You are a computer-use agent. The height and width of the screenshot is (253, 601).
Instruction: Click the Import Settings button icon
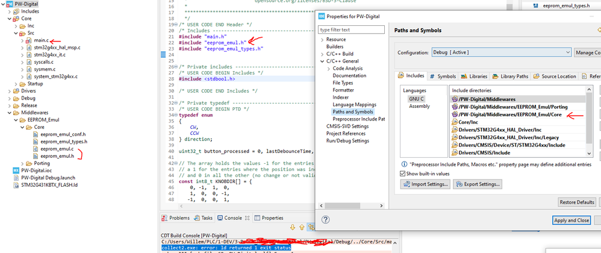pyautogui.click(x=406, y=184)
